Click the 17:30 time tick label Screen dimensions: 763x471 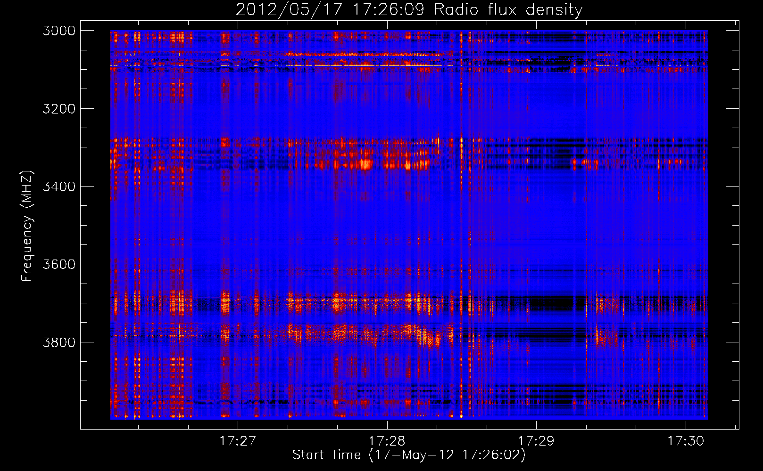(x=685, y=441)
